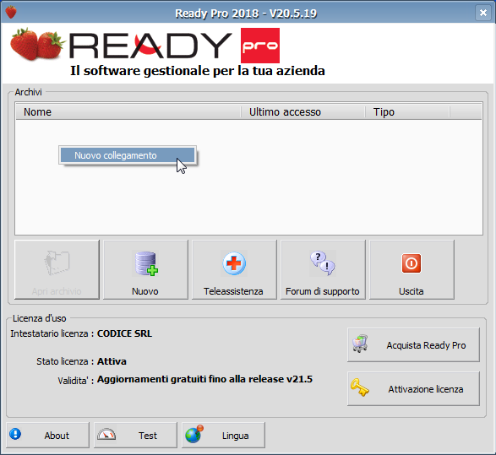Click the Nuovo archive database icon

(145, 263)
